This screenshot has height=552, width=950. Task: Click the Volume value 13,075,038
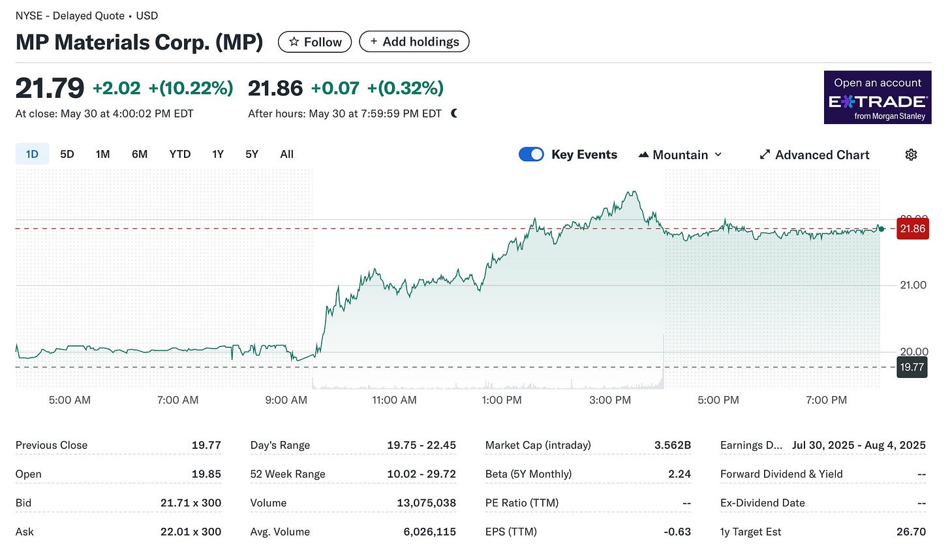tap(426, 502)
